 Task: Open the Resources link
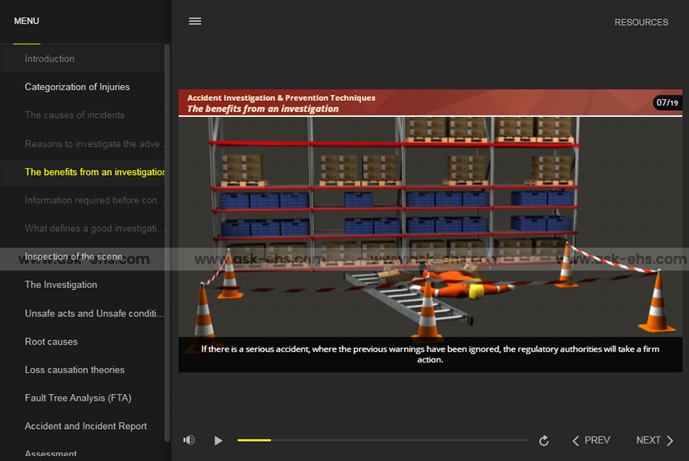tap(641, 22)
